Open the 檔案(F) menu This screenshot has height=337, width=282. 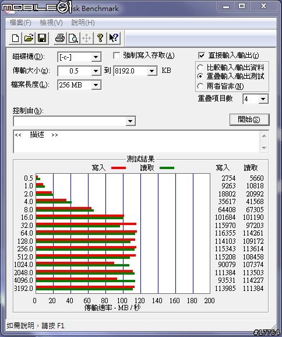point(20,23)
